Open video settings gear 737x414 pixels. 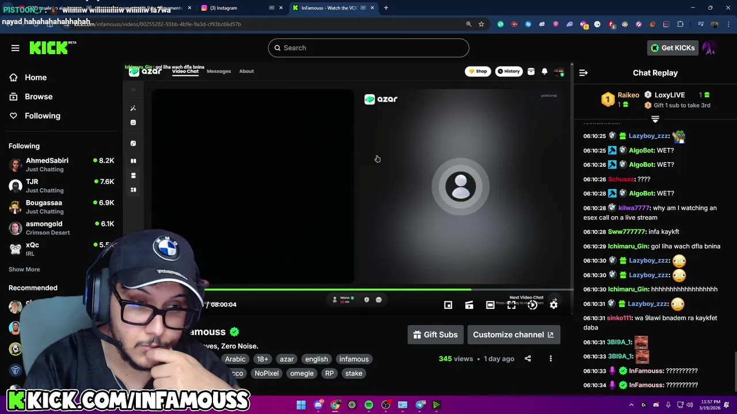(x=553, y=305)
